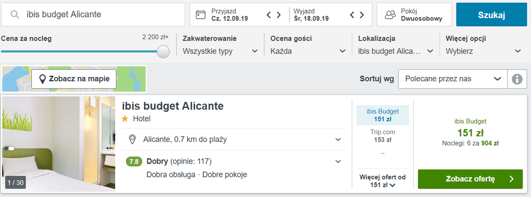This screenshot has height=197, width=531.
Task: Select the Trip.com 153 zł offer
Action: 383,135
